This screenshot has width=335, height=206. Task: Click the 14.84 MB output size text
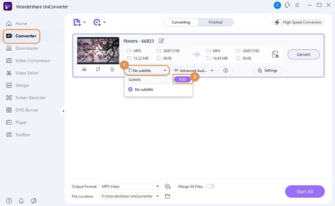tap(220, 58)
